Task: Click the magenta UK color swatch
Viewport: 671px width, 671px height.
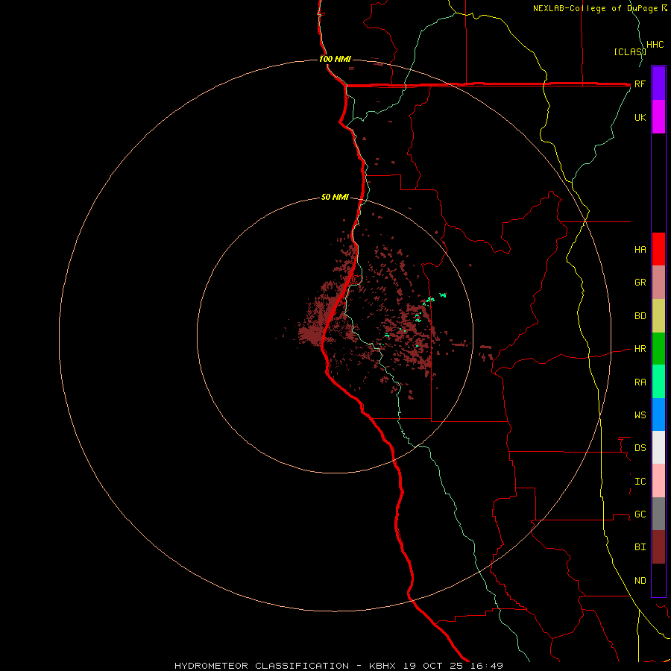Action: [x=658, y=117]
